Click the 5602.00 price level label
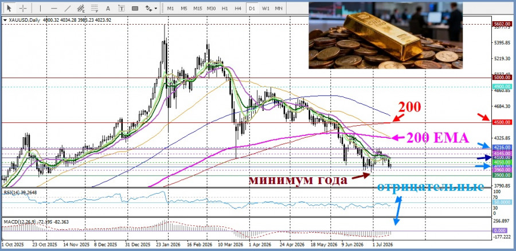 coord(502,24)
